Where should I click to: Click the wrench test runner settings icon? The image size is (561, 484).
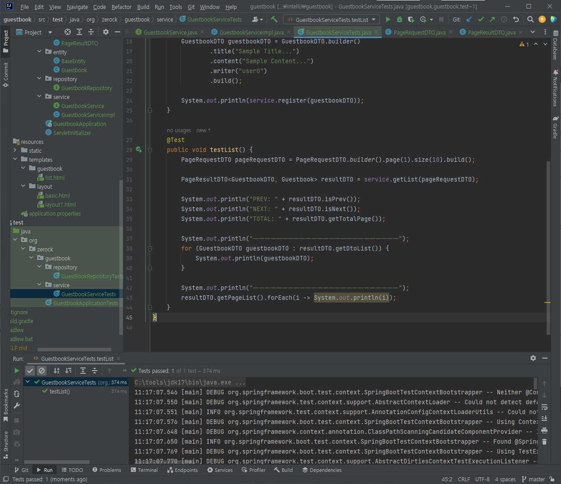coord(17,406)
